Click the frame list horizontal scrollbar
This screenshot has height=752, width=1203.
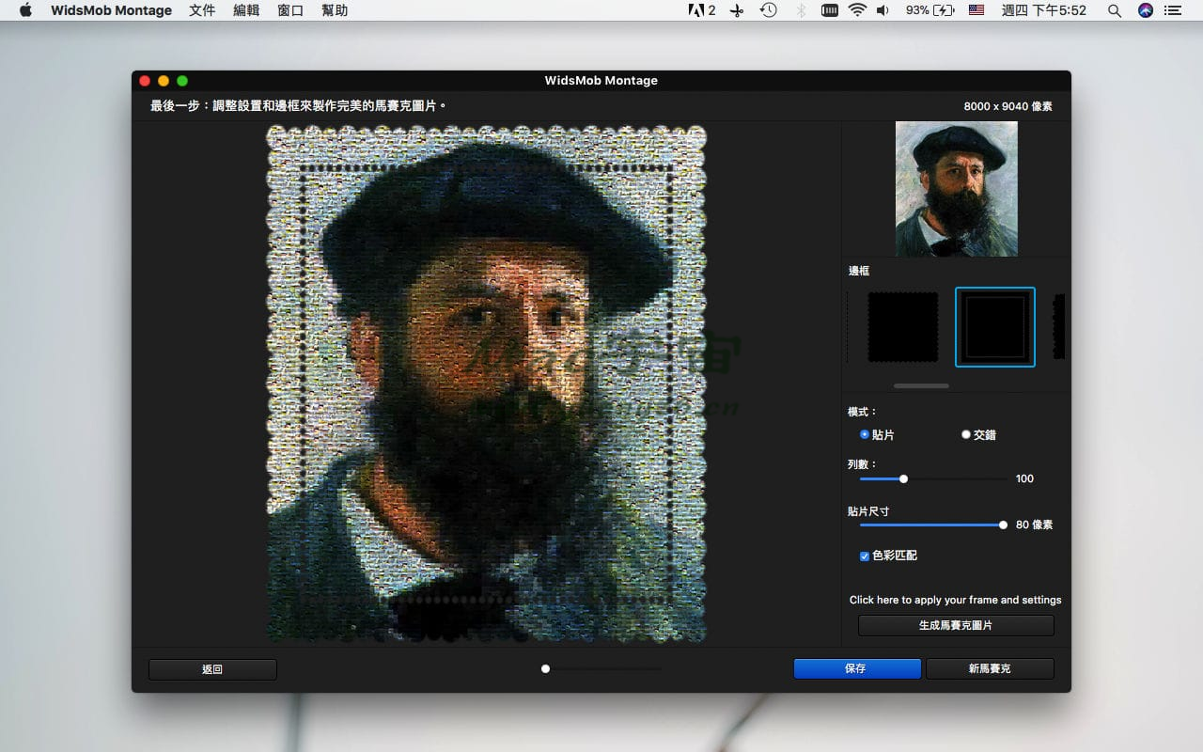click(x=921, y=385)
